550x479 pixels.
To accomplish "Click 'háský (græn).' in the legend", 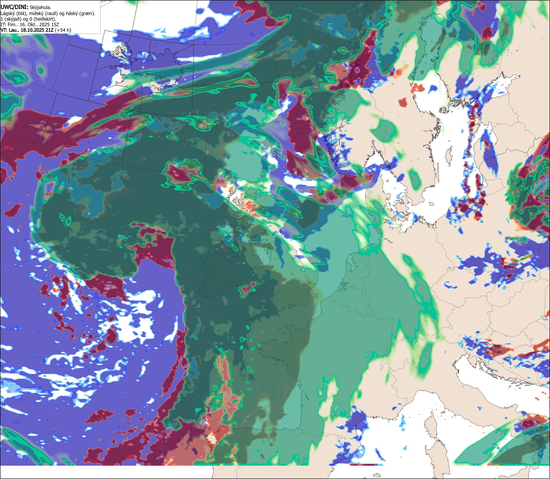I will point(80,14).
